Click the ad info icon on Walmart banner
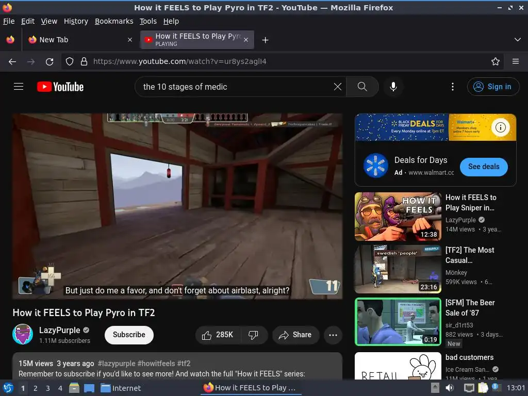This screenshot has width=528, height=396. coord(500,127)
